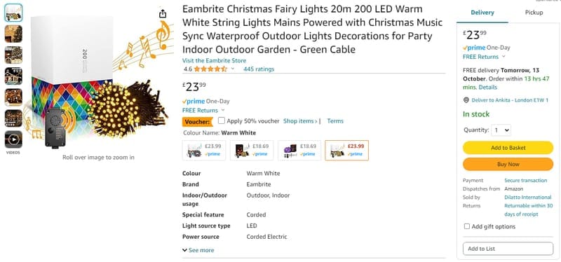
Task: Click the Add to Basket button
Action: coord(508,148)
